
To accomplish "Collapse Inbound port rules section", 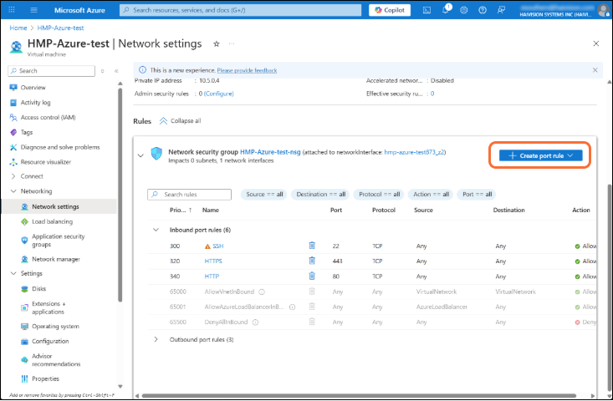I will (155, 230).
